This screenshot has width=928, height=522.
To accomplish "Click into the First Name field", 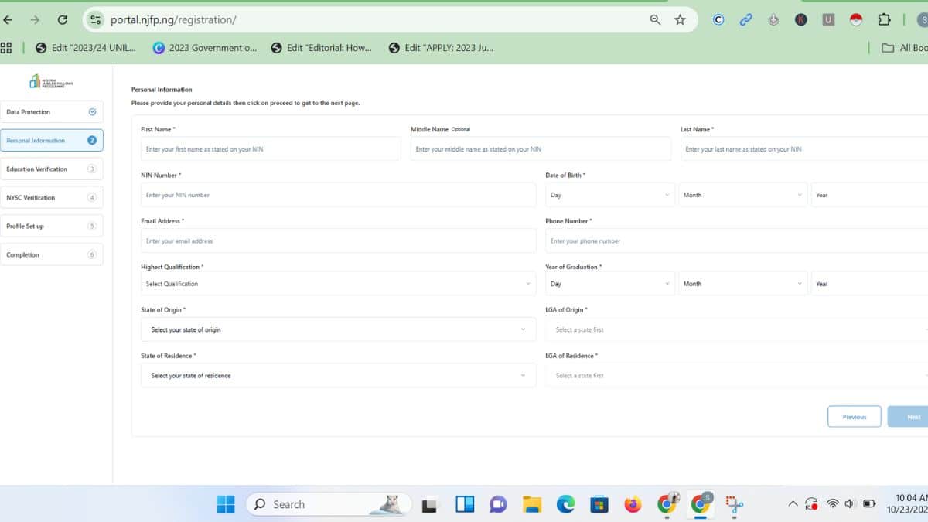I will point(271,149).
